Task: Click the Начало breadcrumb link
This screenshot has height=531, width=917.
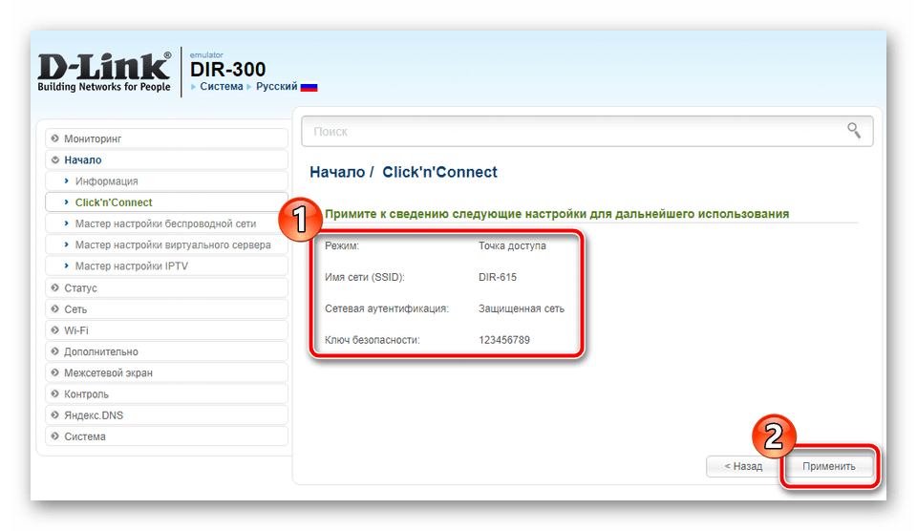Action: pos(337,172)
